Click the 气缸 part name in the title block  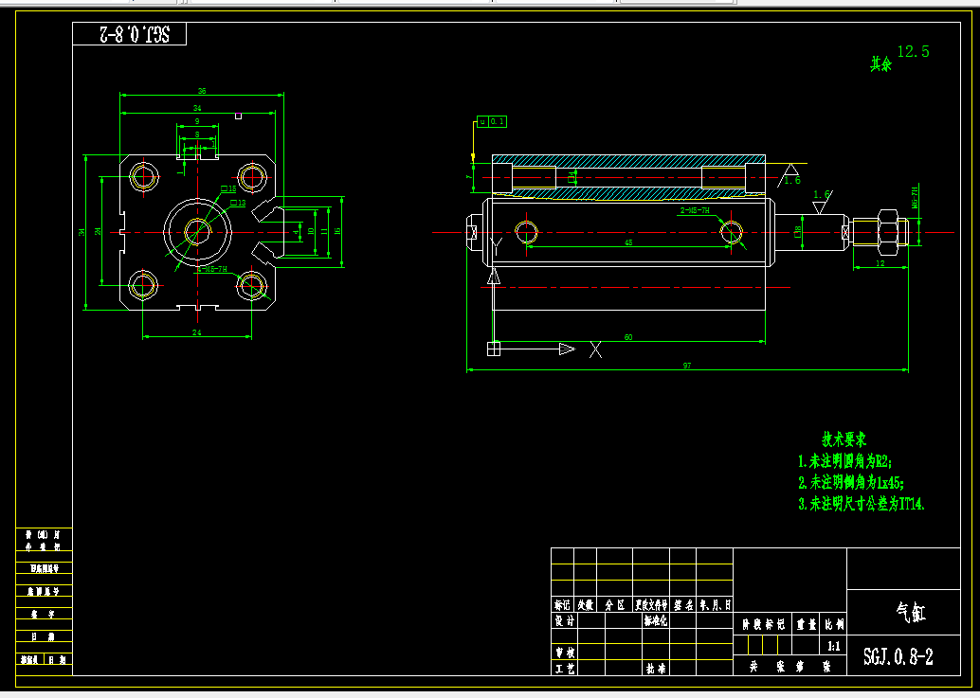(910, 611)
